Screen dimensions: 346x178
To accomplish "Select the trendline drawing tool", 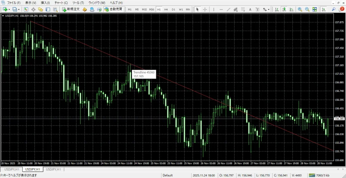I will tap(228, 9).
